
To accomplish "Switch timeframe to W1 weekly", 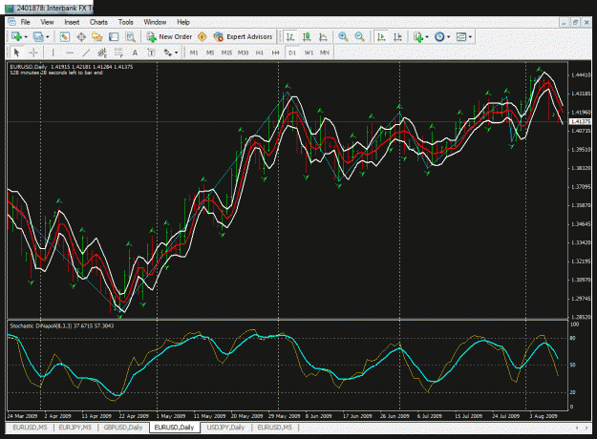I will [x=309, y=52].
